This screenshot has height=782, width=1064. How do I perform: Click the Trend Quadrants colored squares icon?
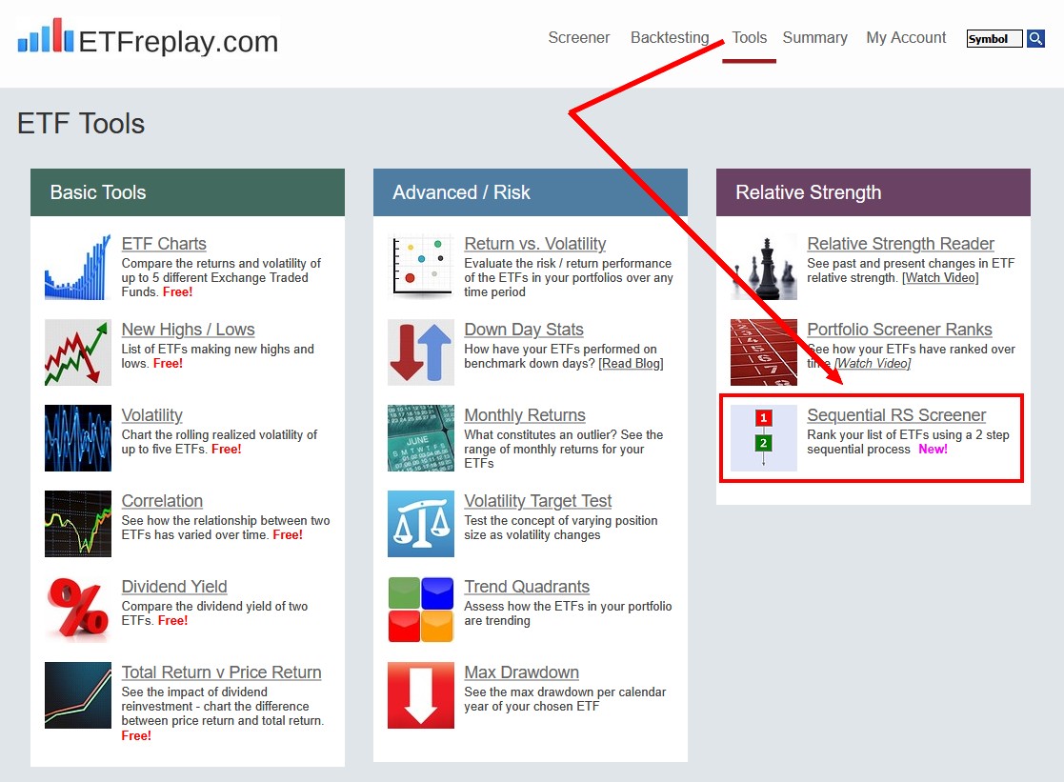(421, 609)
